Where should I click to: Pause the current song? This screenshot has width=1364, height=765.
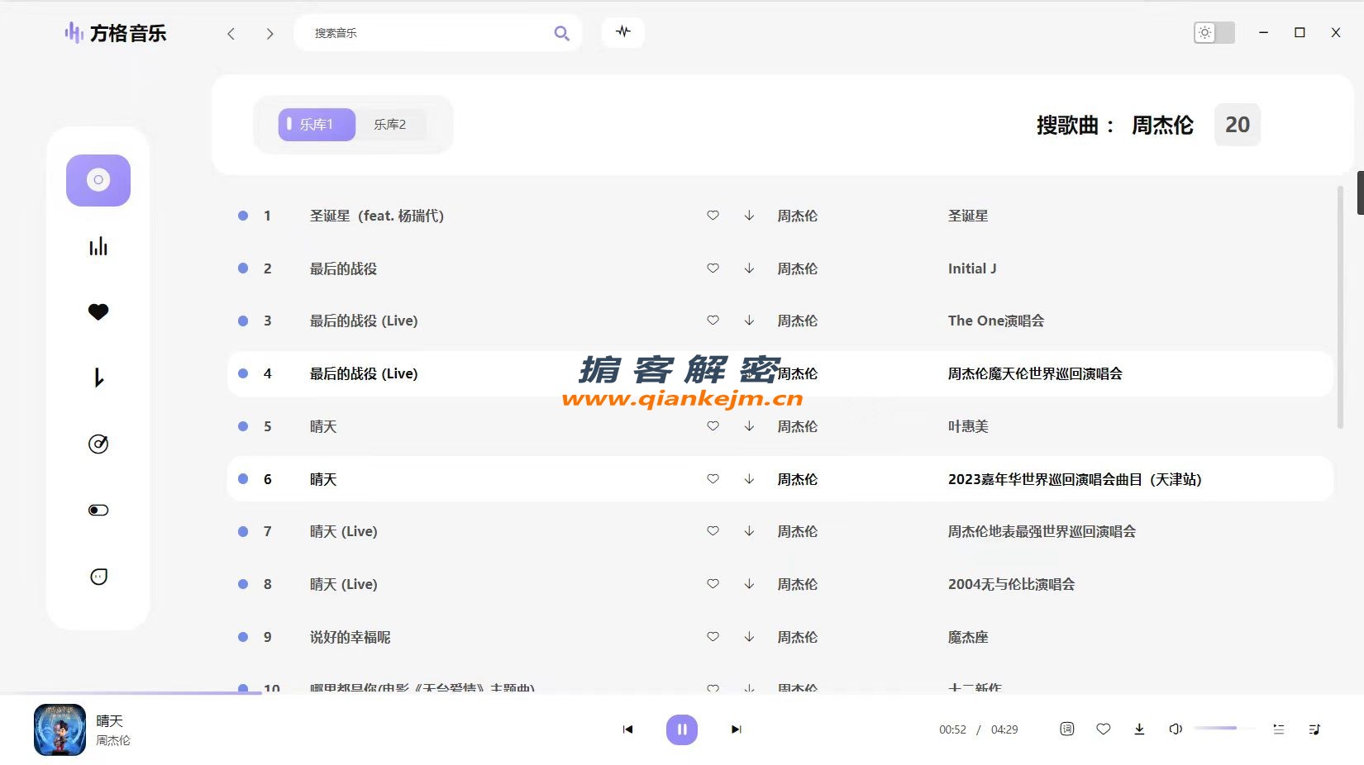[x=682, y=729]
